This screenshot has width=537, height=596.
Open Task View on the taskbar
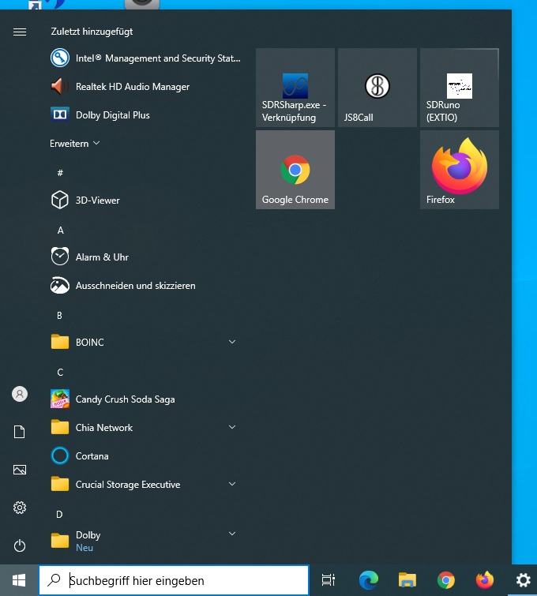pos(329,580)
